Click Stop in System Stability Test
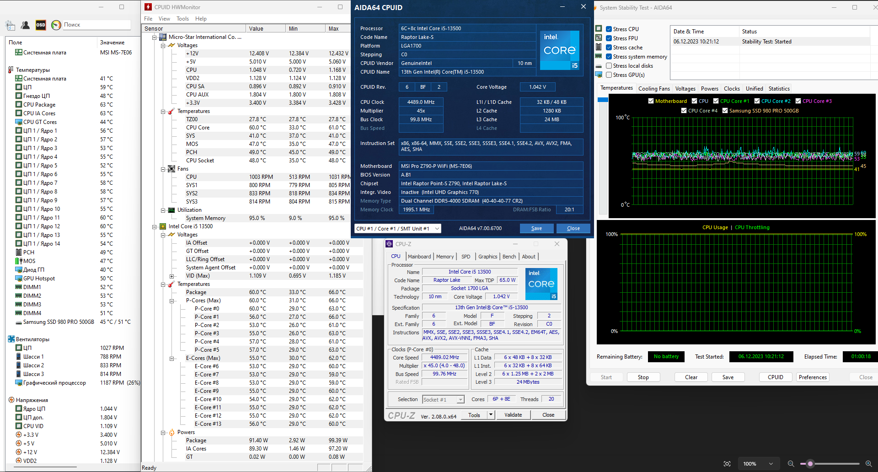 tap(643, 377)
